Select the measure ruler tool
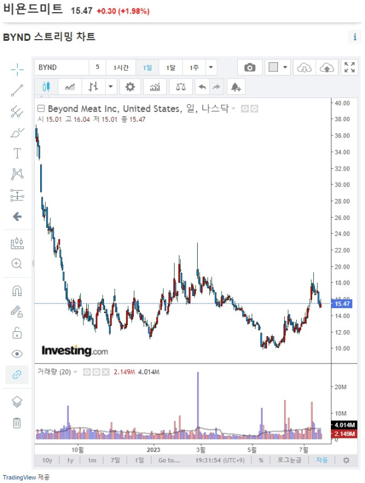The width and height of the screenshot is (365, 483). 17,244
